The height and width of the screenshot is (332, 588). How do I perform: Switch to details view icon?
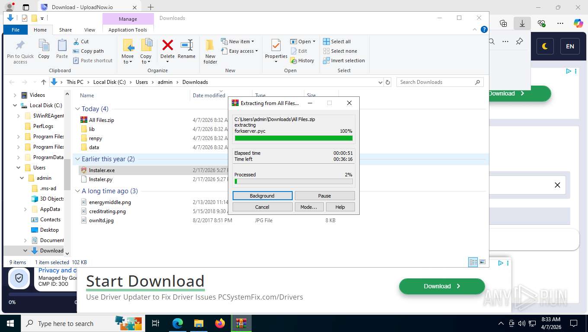click(x=473, y=262)
